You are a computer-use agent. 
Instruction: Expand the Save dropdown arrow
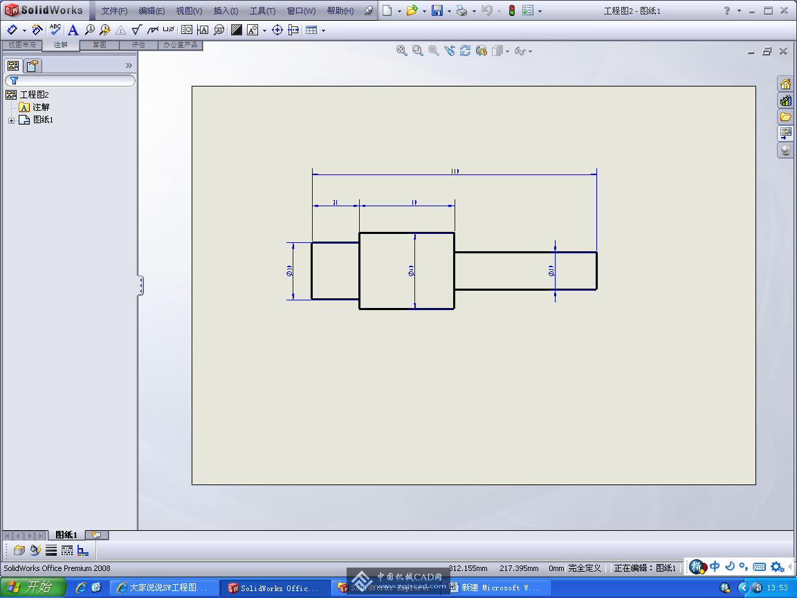point(449,10)
